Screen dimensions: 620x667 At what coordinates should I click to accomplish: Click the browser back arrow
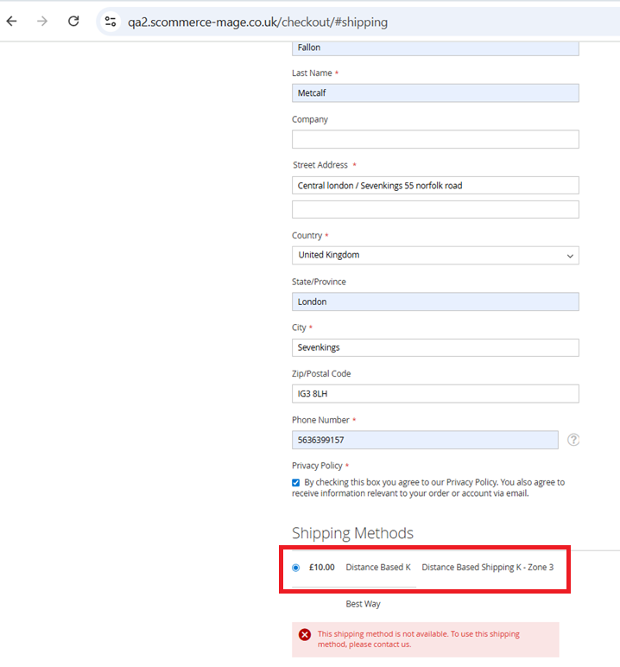pyautogui.click(x=12, y=22)
